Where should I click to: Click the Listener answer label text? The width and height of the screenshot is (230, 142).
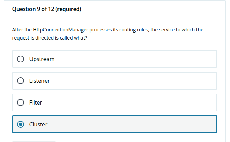(x=39, y=81)
